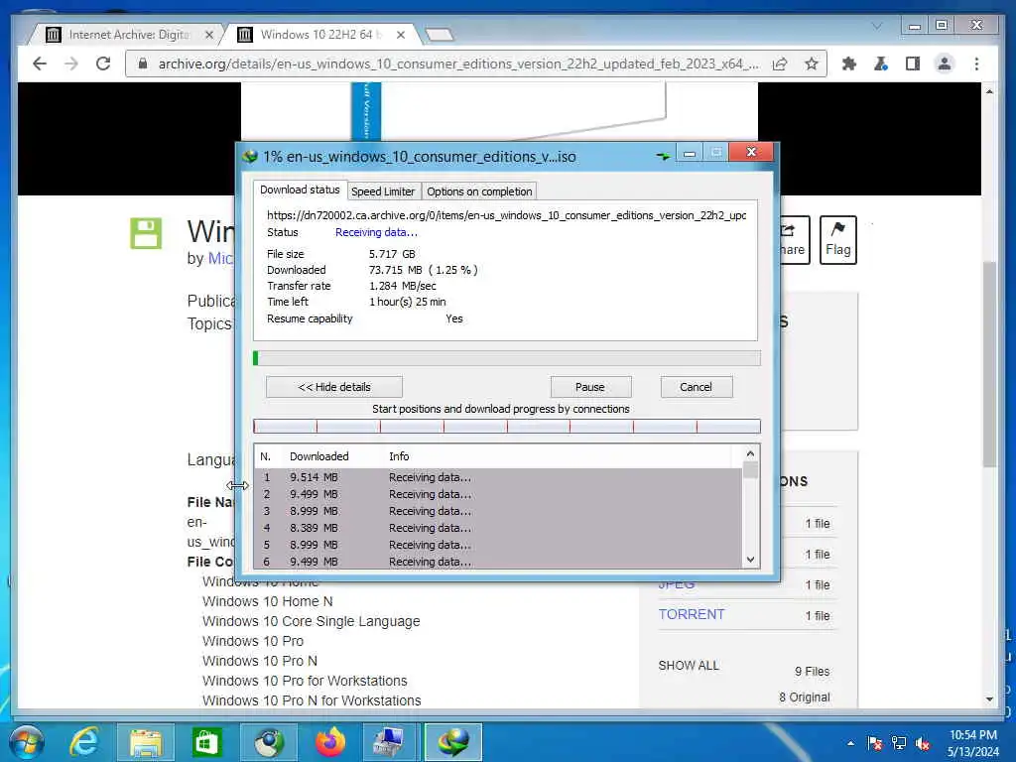Open the computer app icon on taskbar
The width and height of the screenshot is (1016, 762).
pyautogui.click(x=391, y=742)
